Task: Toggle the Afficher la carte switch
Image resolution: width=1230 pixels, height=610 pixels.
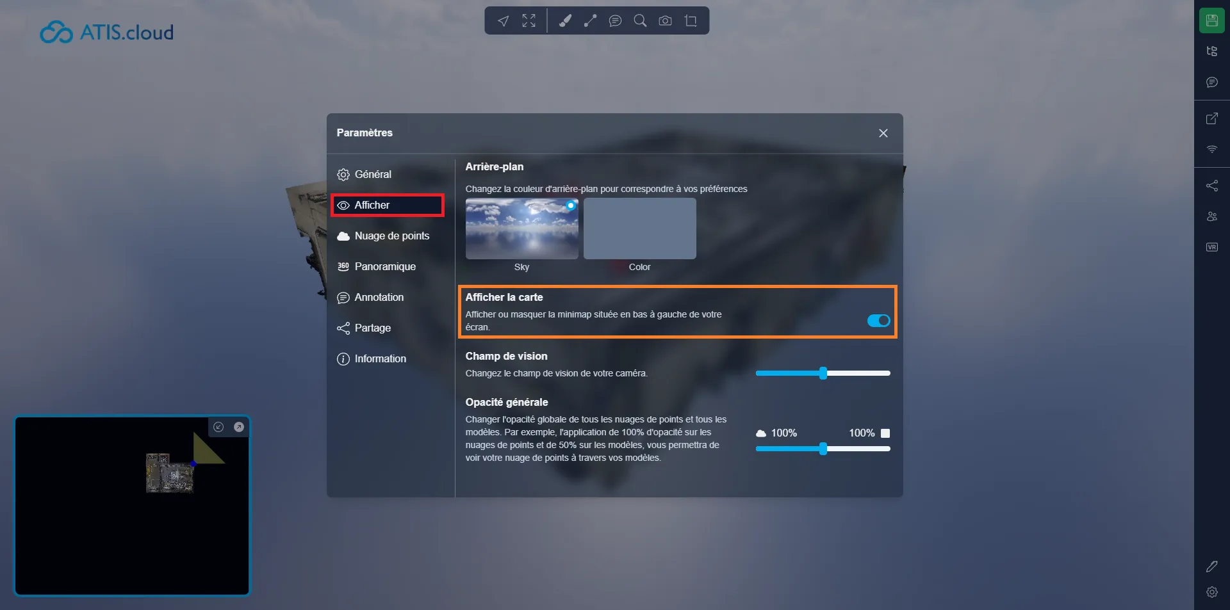Action: (x=878, y=321)
